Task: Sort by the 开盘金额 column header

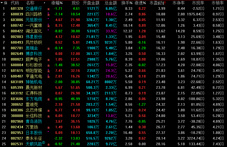Action: (91, 3)
